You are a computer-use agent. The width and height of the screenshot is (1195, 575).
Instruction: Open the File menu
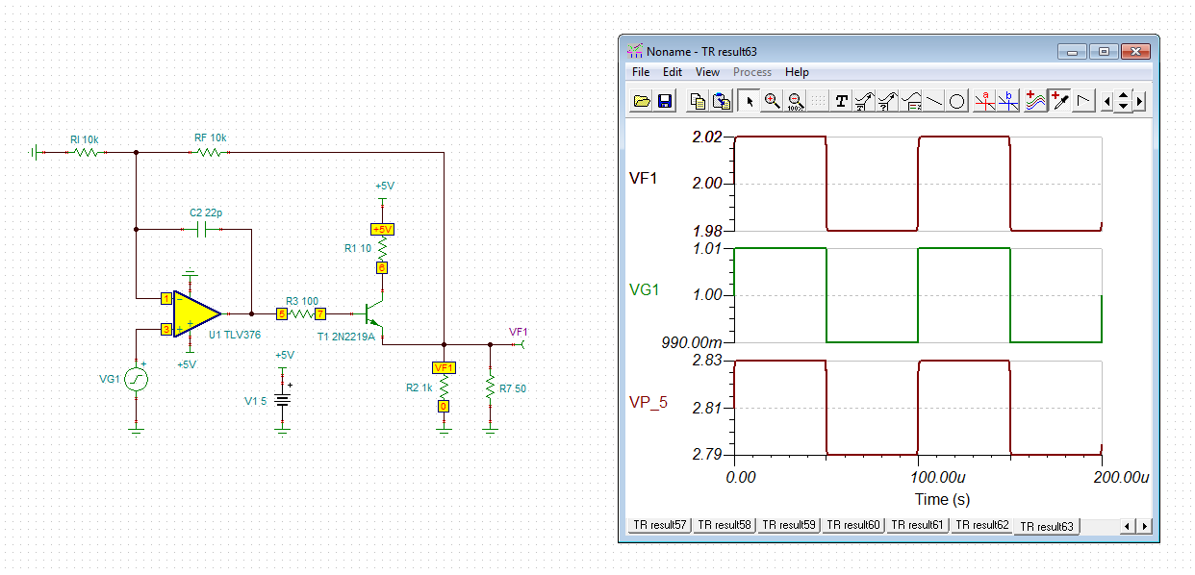[641, 72]
